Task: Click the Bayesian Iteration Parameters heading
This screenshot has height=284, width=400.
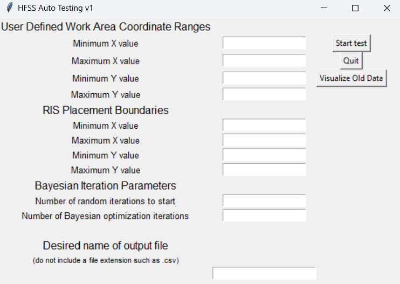Action: pyautogui.click(x=105, y=185)
